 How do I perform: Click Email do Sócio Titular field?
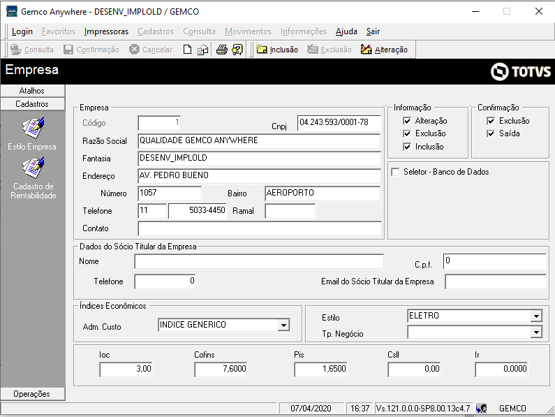click(496, 281)
